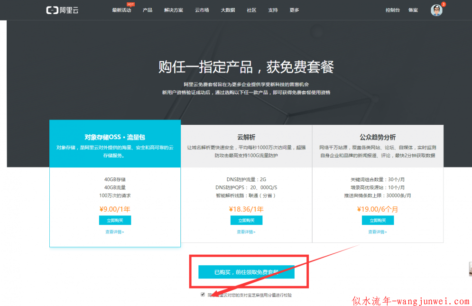The width and height of the screenshot is (472, 306).
Task: Click 支持 in the top navigation
Action: tap(273, 10)
